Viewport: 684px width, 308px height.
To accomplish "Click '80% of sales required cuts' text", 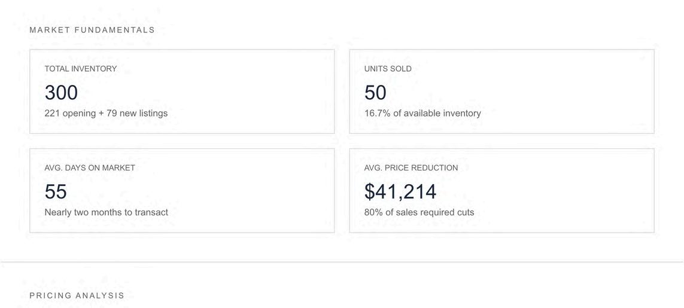I will point(419,212).
